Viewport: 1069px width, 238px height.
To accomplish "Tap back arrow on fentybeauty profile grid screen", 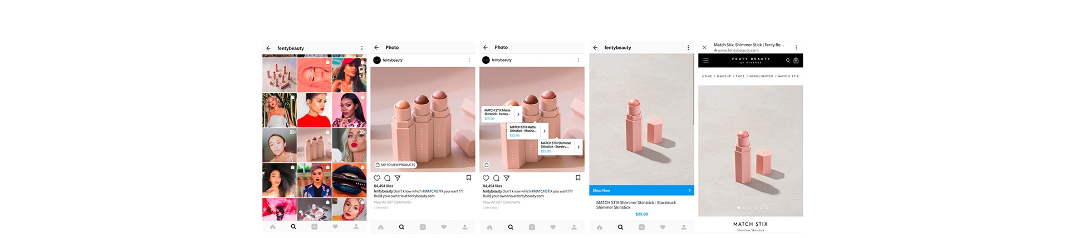I will [x=268, y=48].
